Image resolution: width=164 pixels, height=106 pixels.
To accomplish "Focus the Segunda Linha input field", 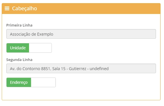I will point(81,68).
